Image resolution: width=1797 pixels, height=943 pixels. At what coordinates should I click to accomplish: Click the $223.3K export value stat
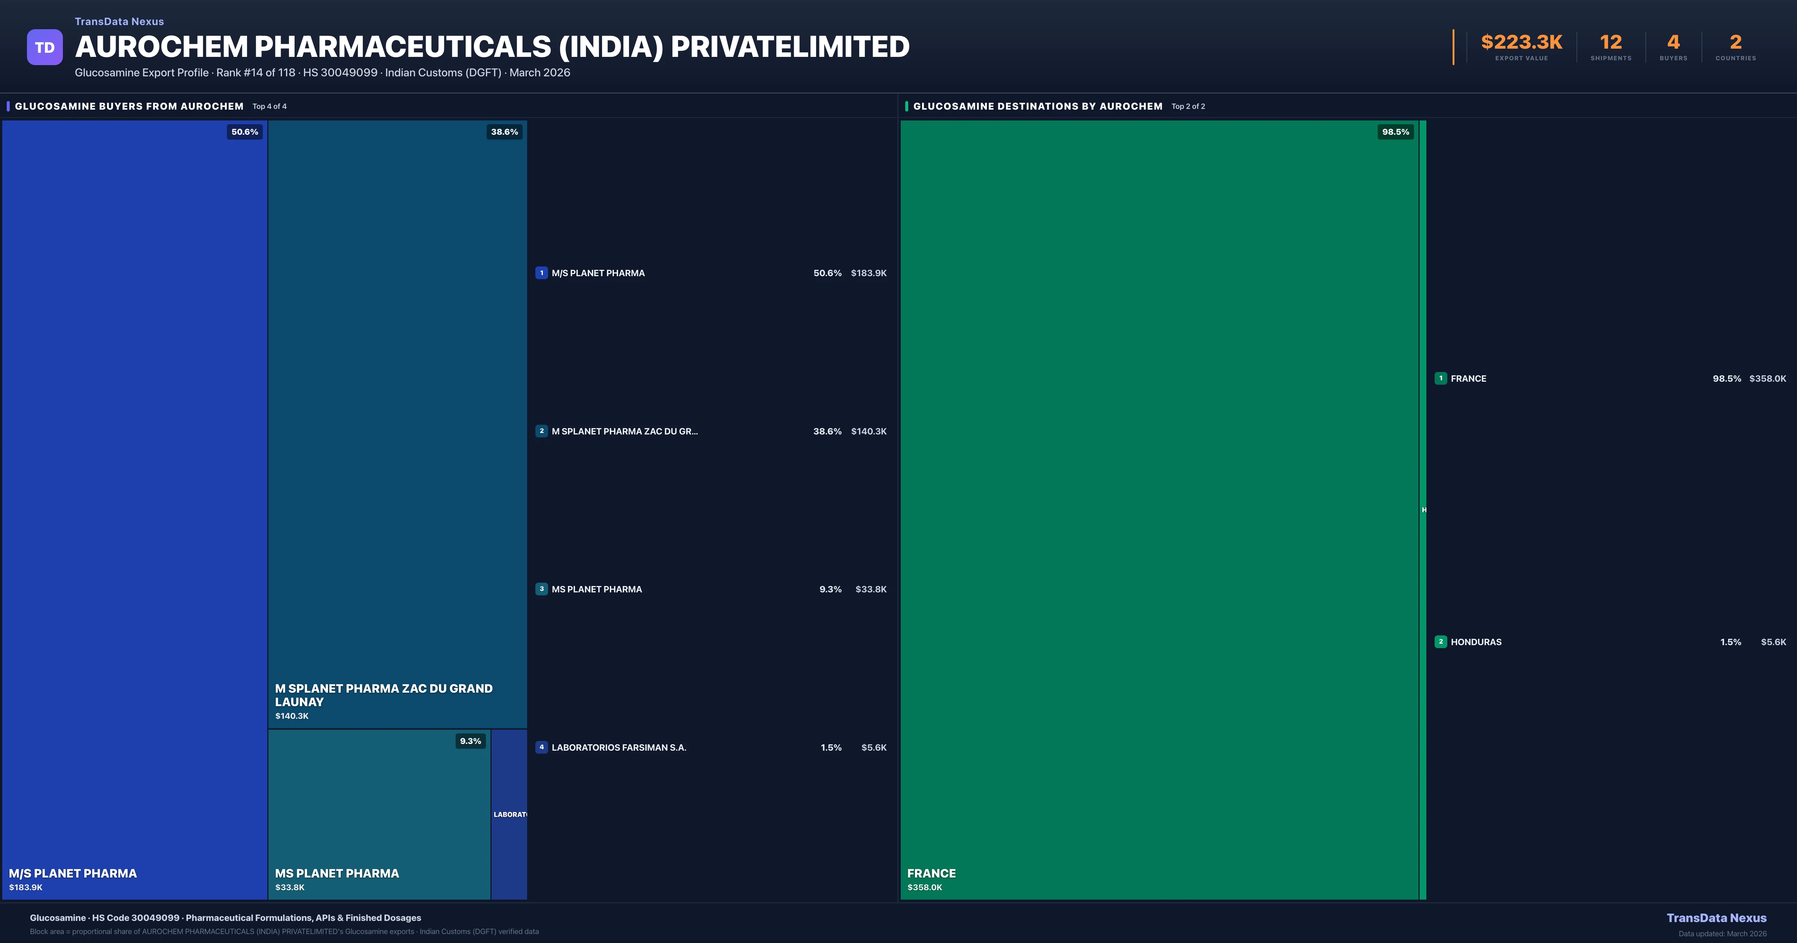coord(1521,46)
